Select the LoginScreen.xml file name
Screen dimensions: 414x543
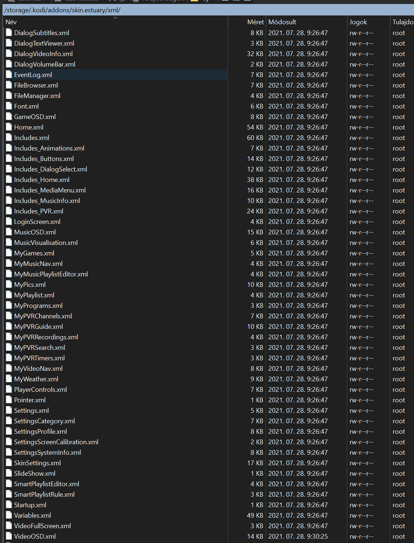pos(37,221)
